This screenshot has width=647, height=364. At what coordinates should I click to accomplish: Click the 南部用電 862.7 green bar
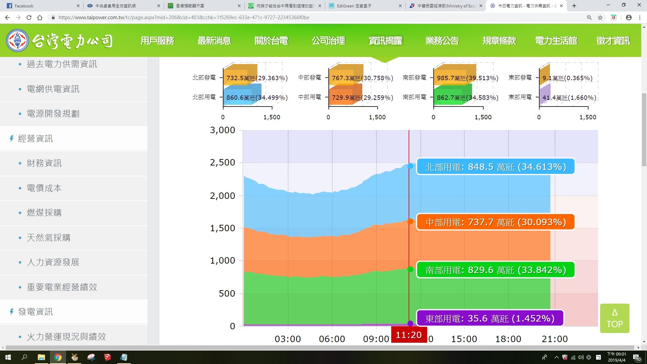(x=452, y=95)
